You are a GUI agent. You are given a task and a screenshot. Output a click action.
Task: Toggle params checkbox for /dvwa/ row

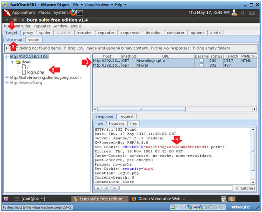tap(202, 65)
